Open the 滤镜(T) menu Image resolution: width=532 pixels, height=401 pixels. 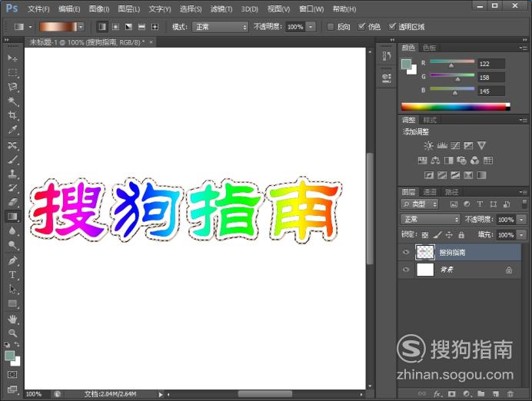pyautogui.click(x=221, y=8)
